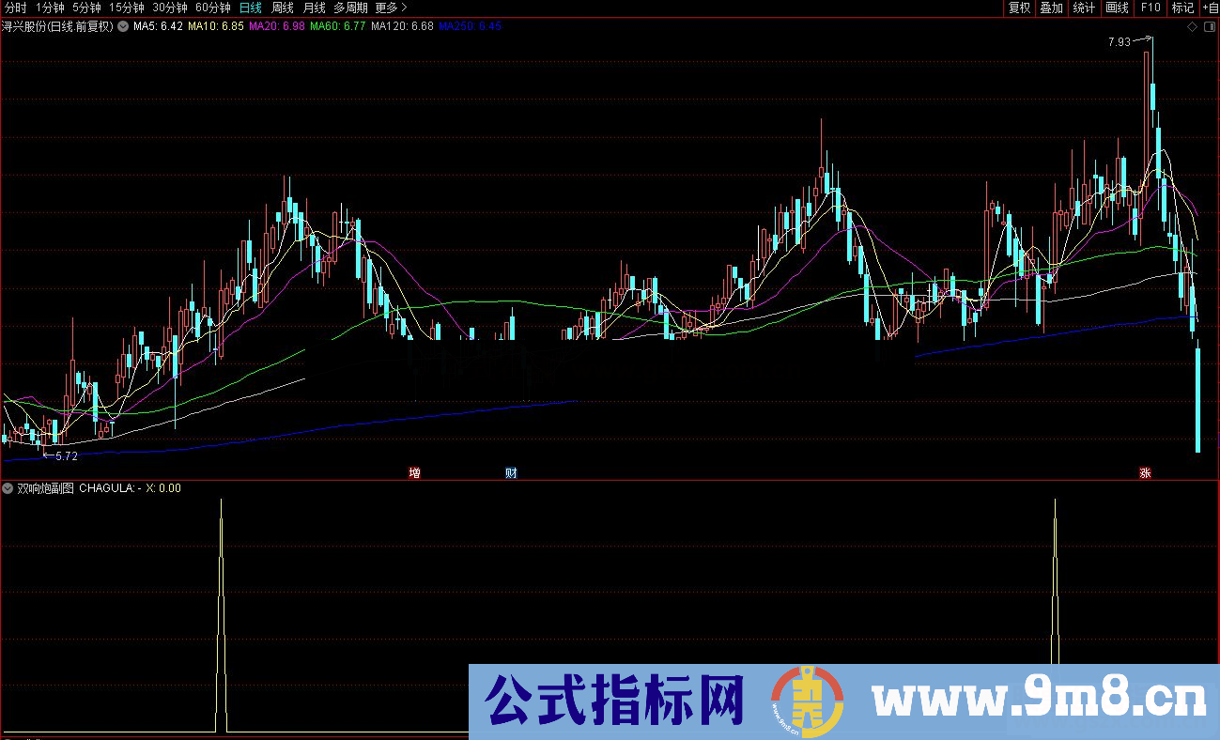Switch to the 周线 weekly chart
This screenshot has height=740, width=1220.
coord(282,8)
